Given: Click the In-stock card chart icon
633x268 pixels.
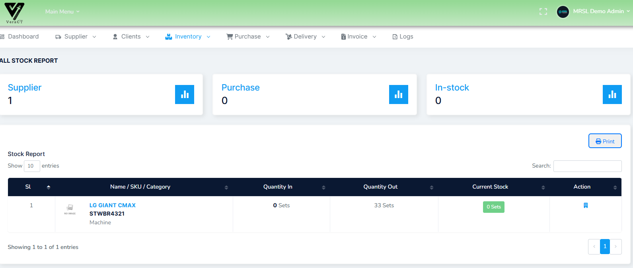Looking at the screenshot, I should coord(612,94).
